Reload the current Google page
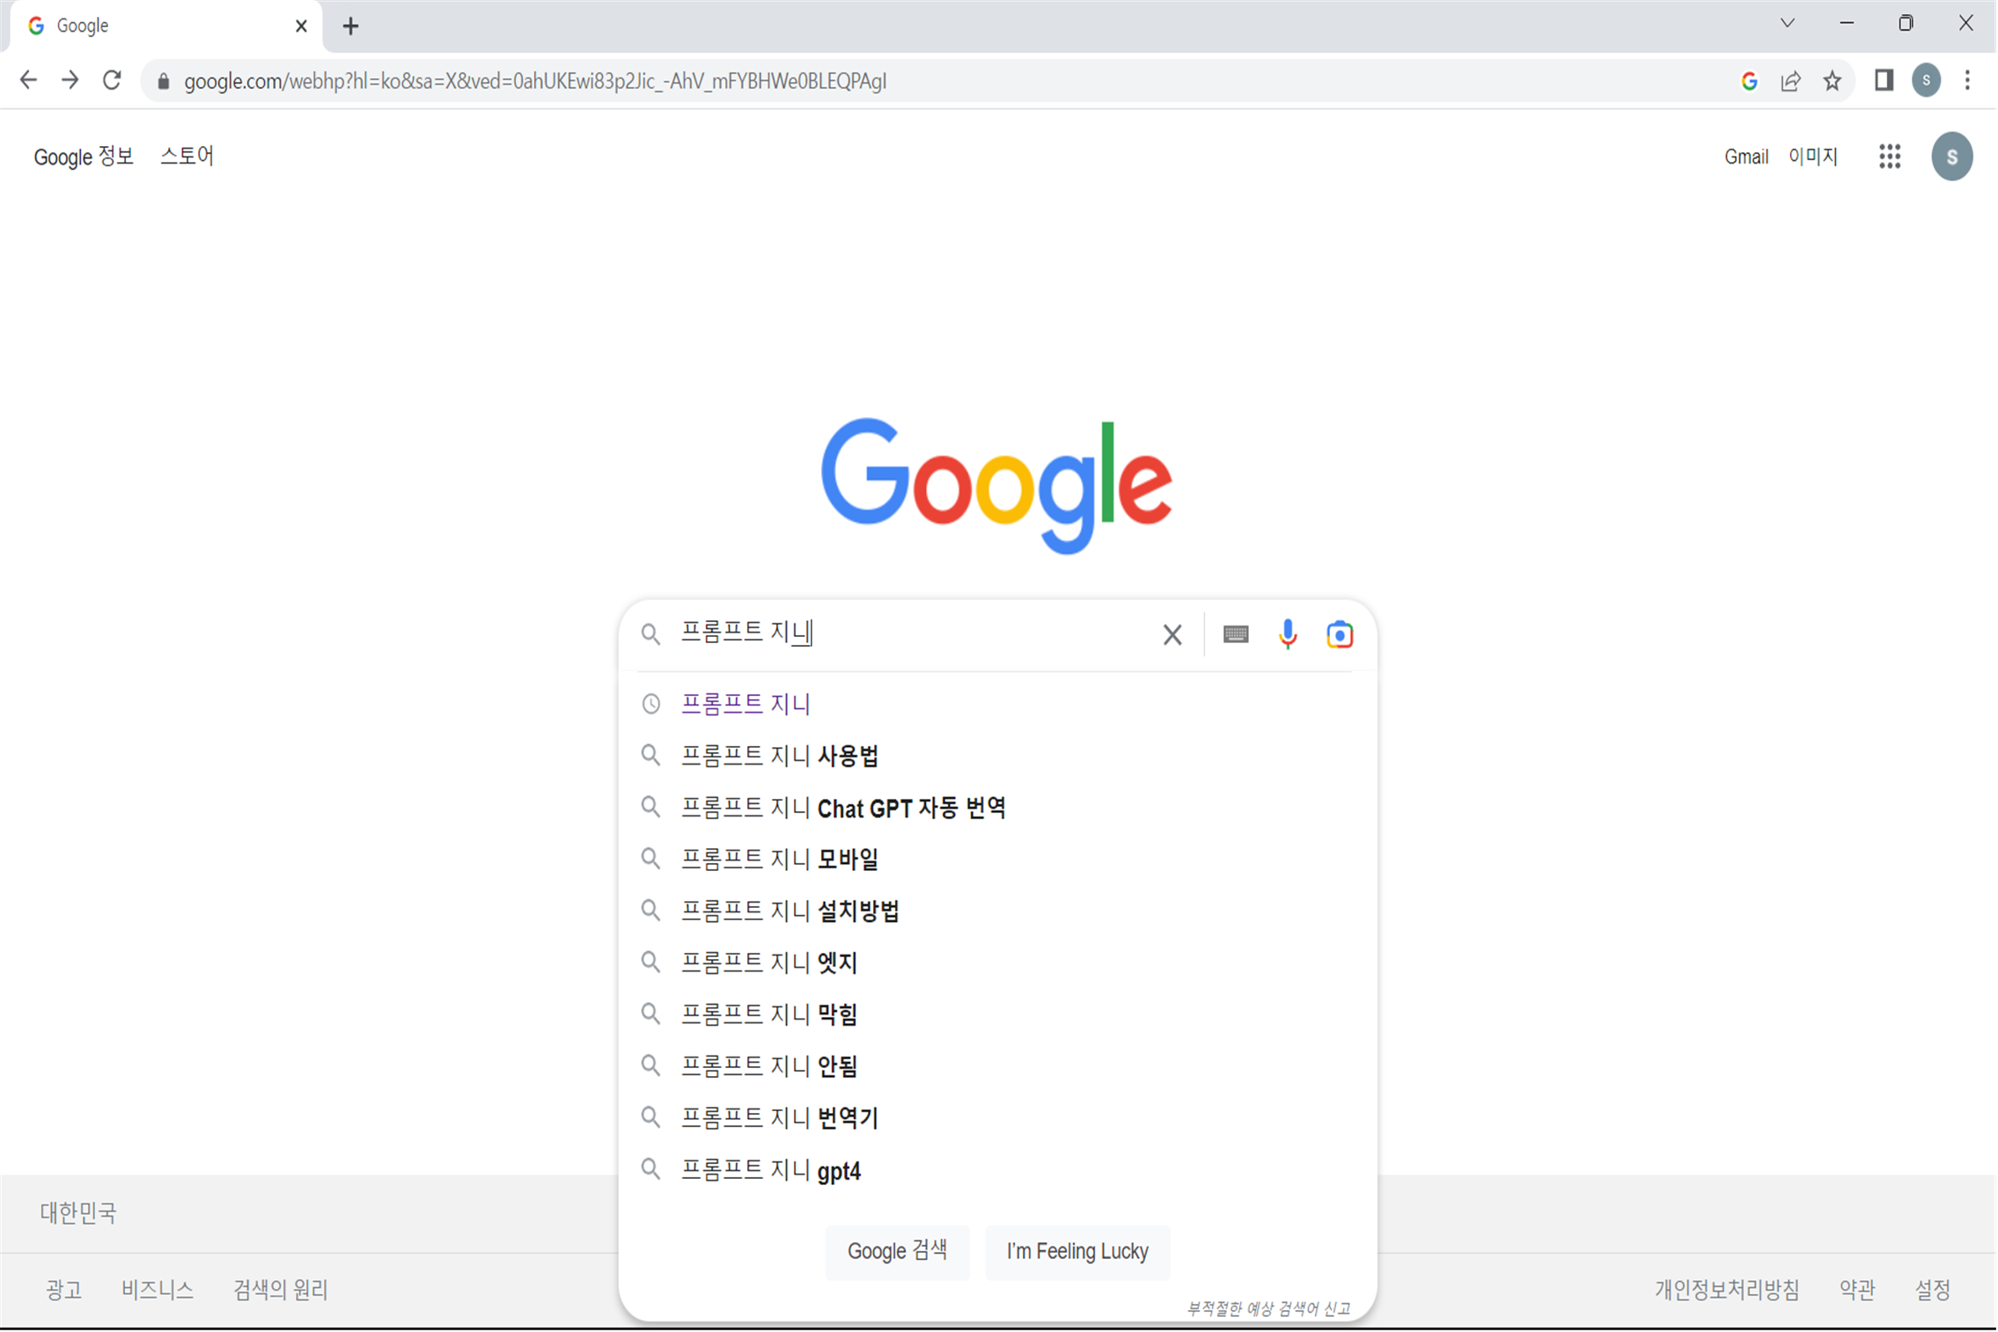Viewport: 1998px width, 1332px height. (112, 80)
